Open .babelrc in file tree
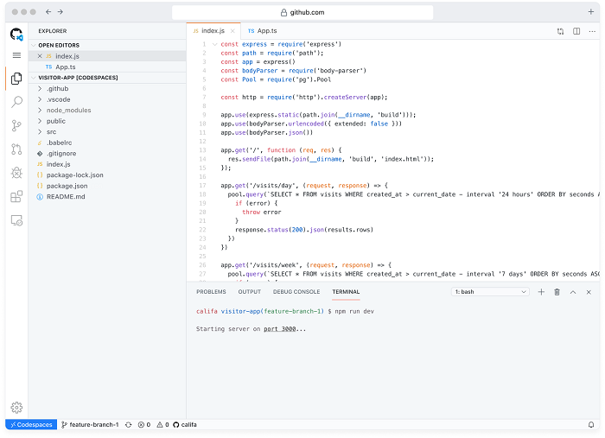Screen dimensions: 605x438 tap(107, 143)
